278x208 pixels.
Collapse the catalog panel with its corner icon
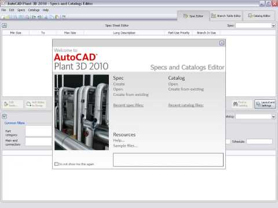[x=5, y=116]
